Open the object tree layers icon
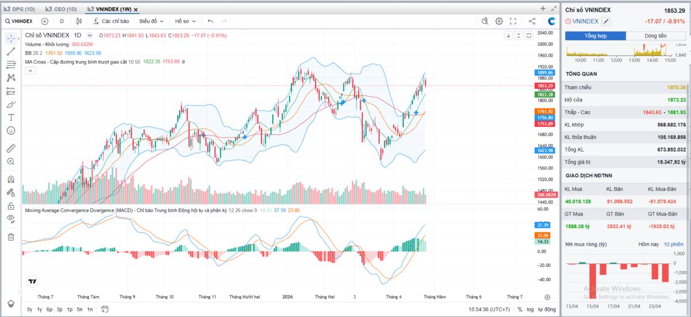 tap(11, 304)
